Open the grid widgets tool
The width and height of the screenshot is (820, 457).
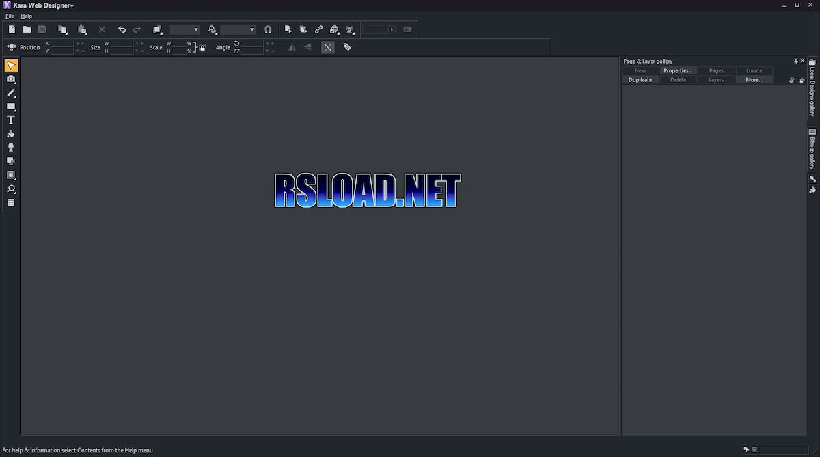[x=11, y=203]
